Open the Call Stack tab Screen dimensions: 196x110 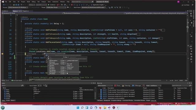100,101
